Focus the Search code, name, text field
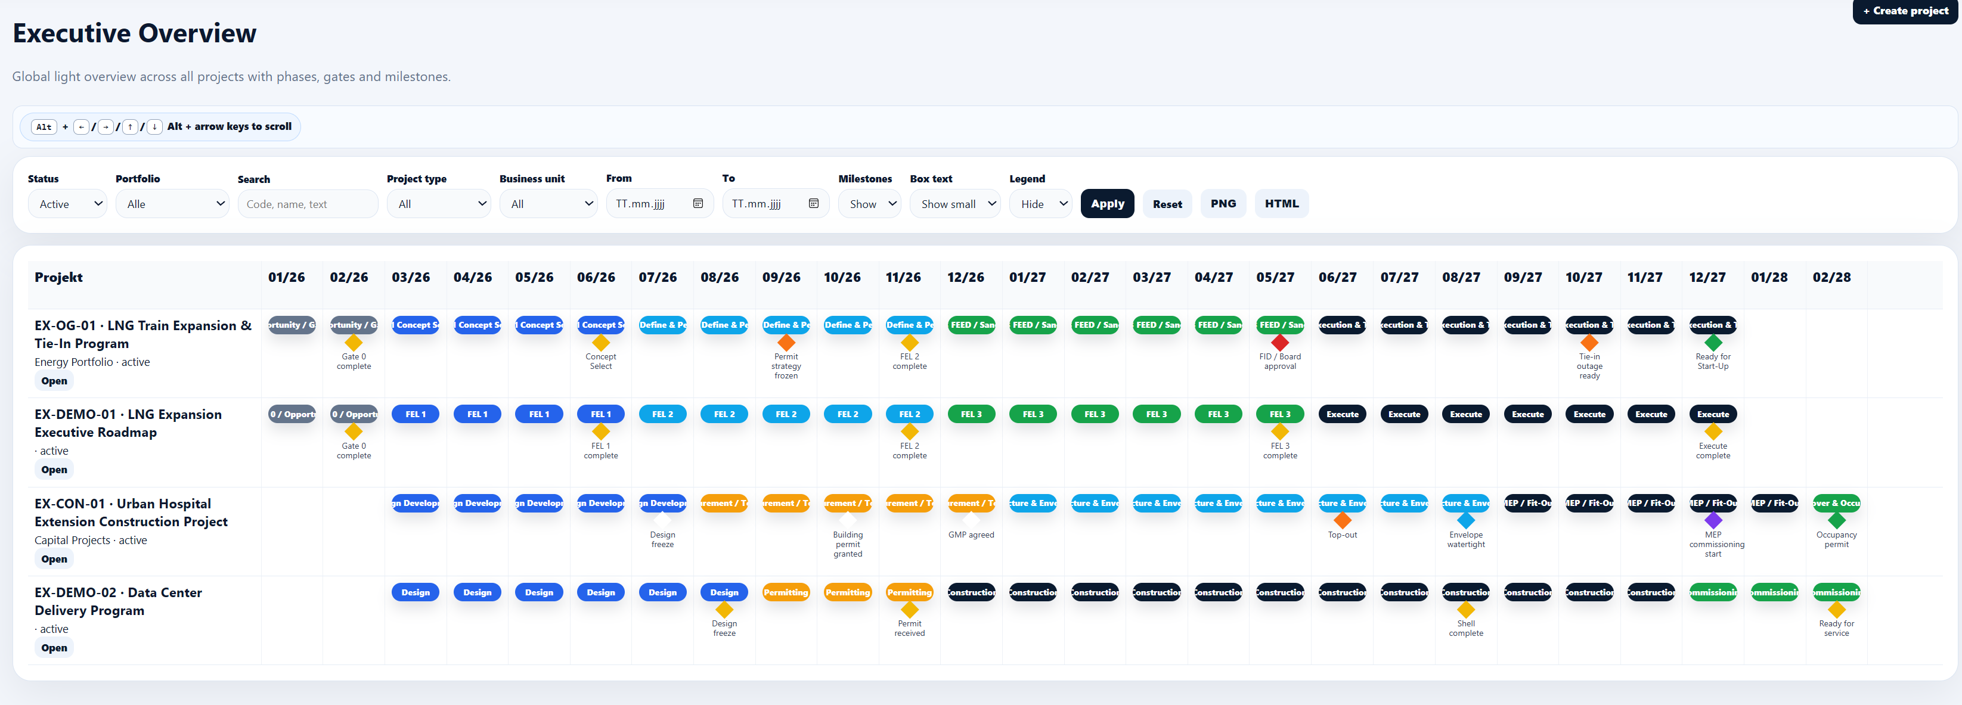Viewport: 1962px width, 705px height. tap(308, 204)
